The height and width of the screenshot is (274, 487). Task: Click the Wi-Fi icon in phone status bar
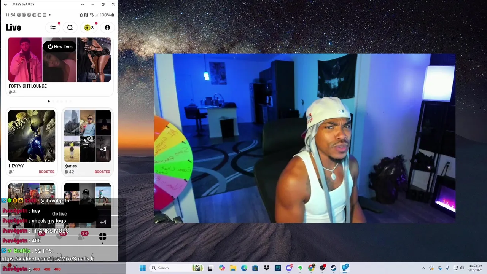click(91, 15)
